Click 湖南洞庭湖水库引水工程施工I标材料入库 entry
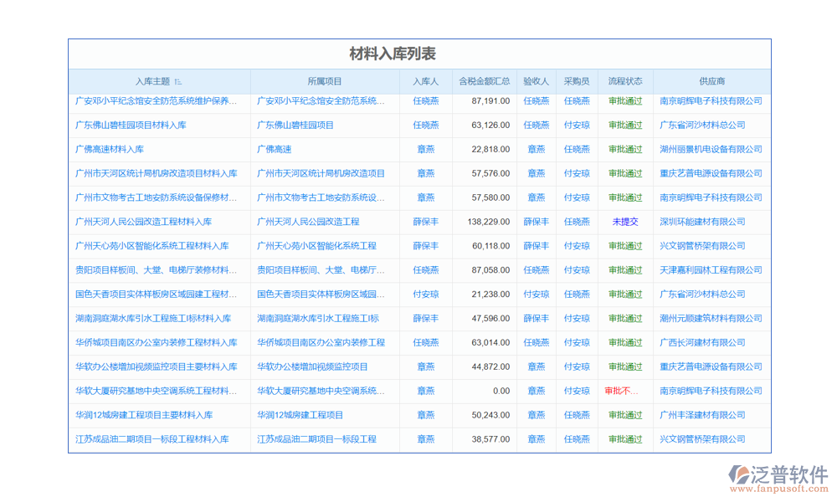837x502 pixels. coord(153,319)
